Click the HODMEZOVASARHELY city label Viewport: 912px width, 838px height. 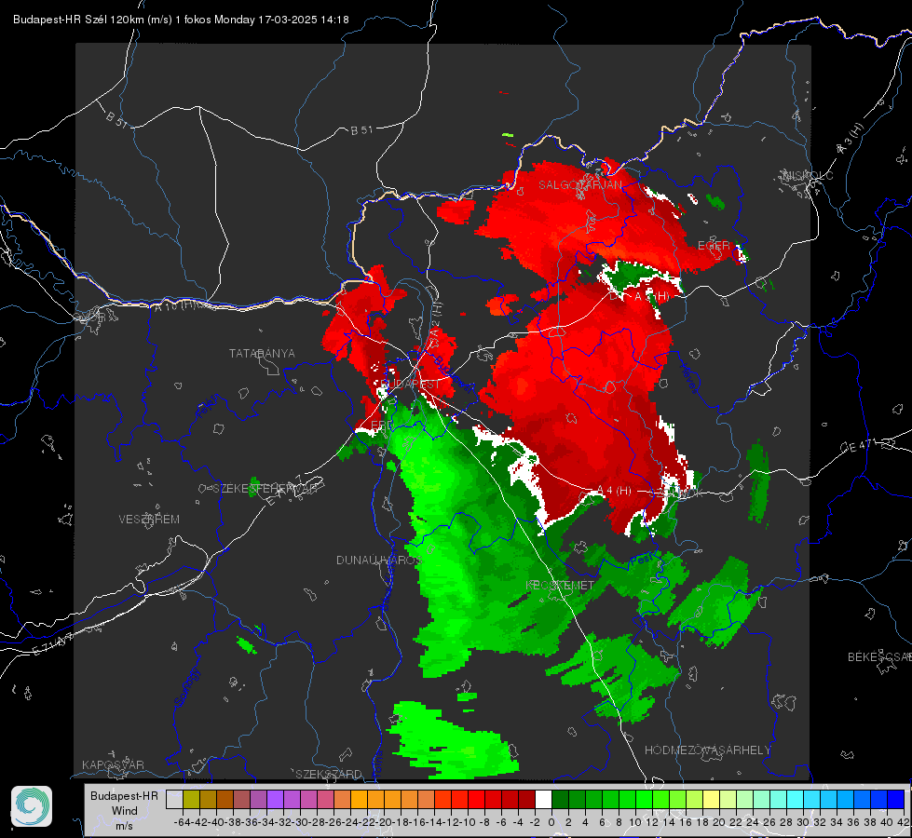pos(707,750)
